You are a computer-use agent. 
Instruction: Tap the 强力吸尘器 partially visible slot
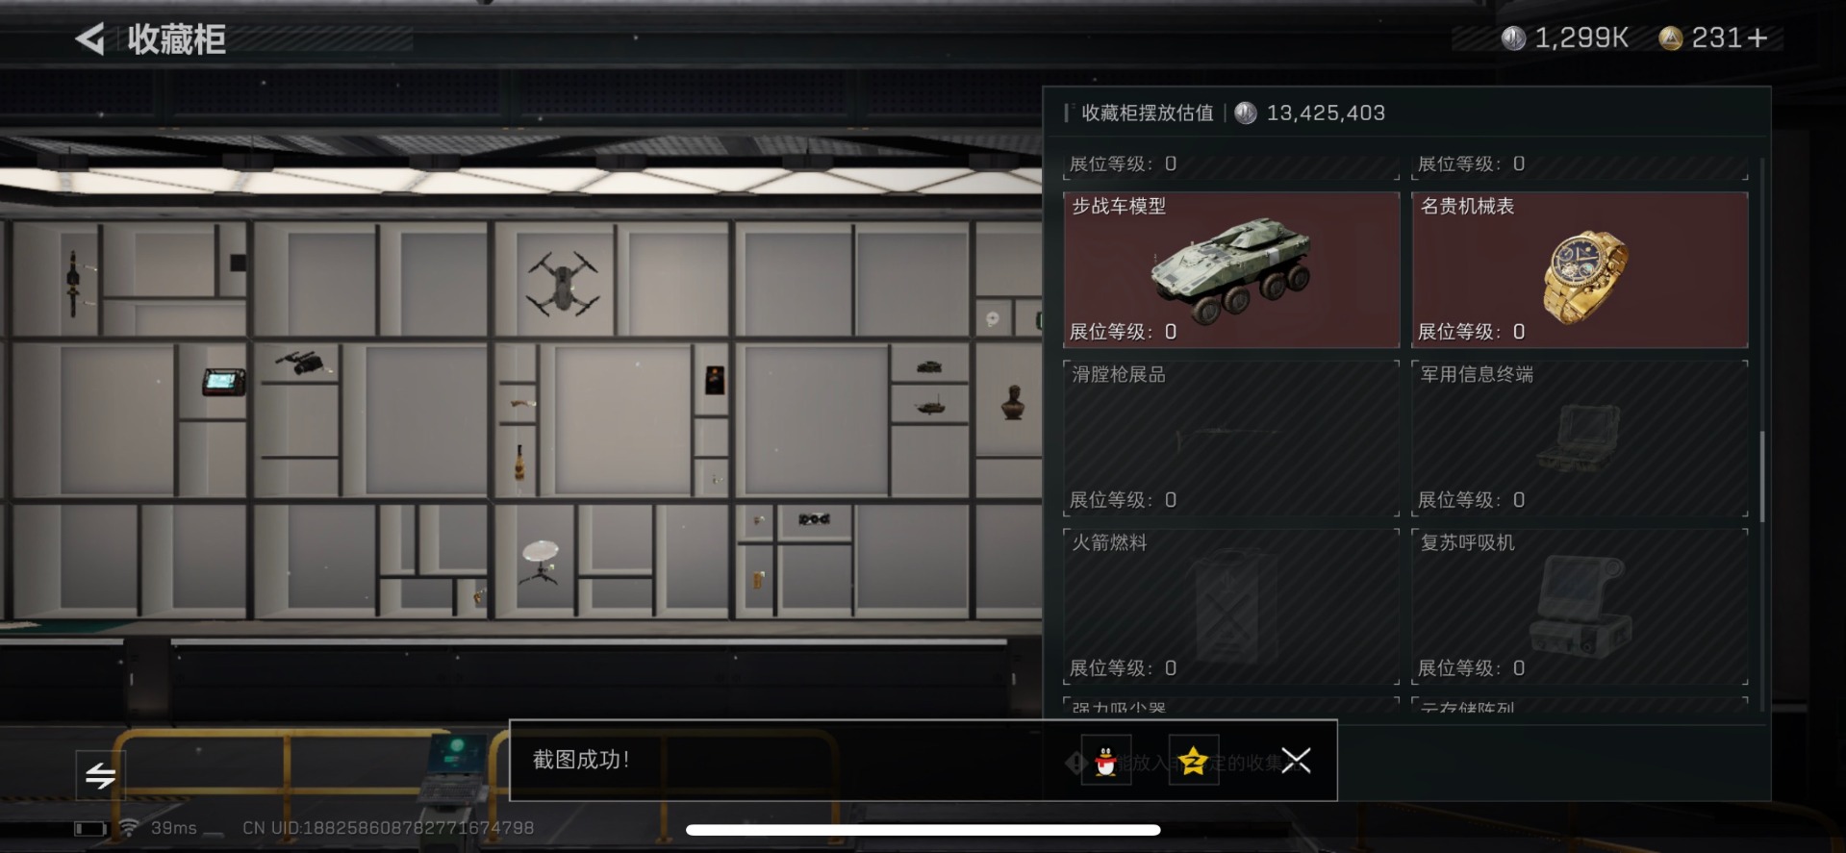pos(1231,705)
